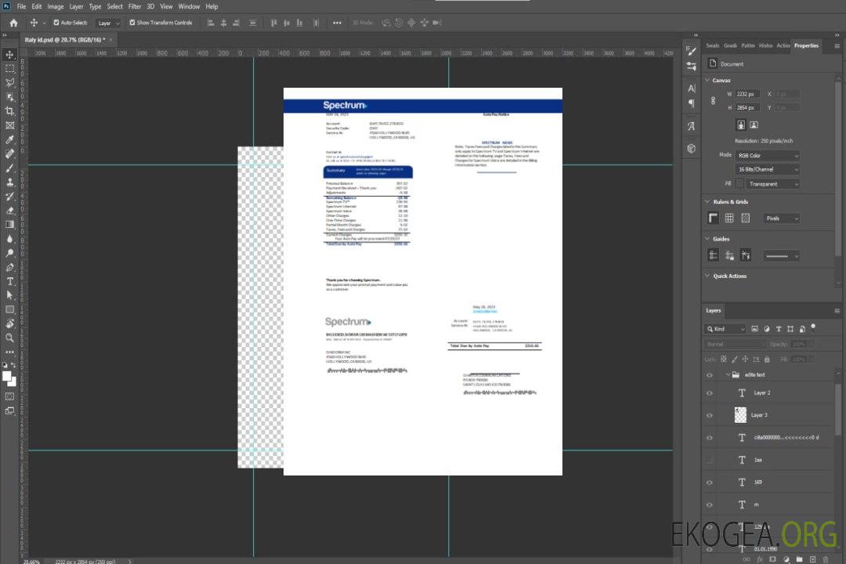Viewport: 846px width, 564px height.
Task: Open the Pixels ruler units dropdown
Action: (x=781, y=219)
